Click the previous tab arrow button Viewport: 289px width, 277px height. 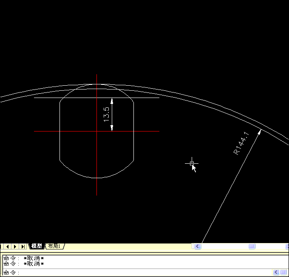[8, 246]
